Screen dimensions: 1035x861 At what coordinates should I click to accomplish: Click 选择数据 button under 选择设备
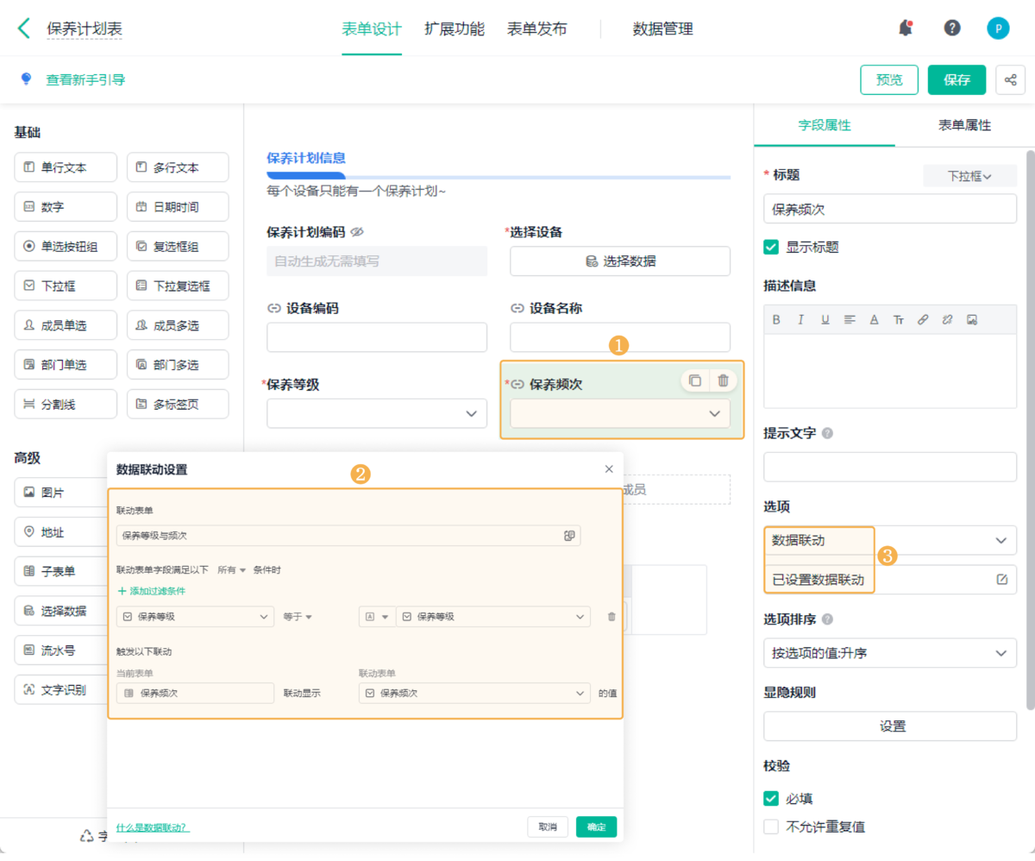pos(620,261)
